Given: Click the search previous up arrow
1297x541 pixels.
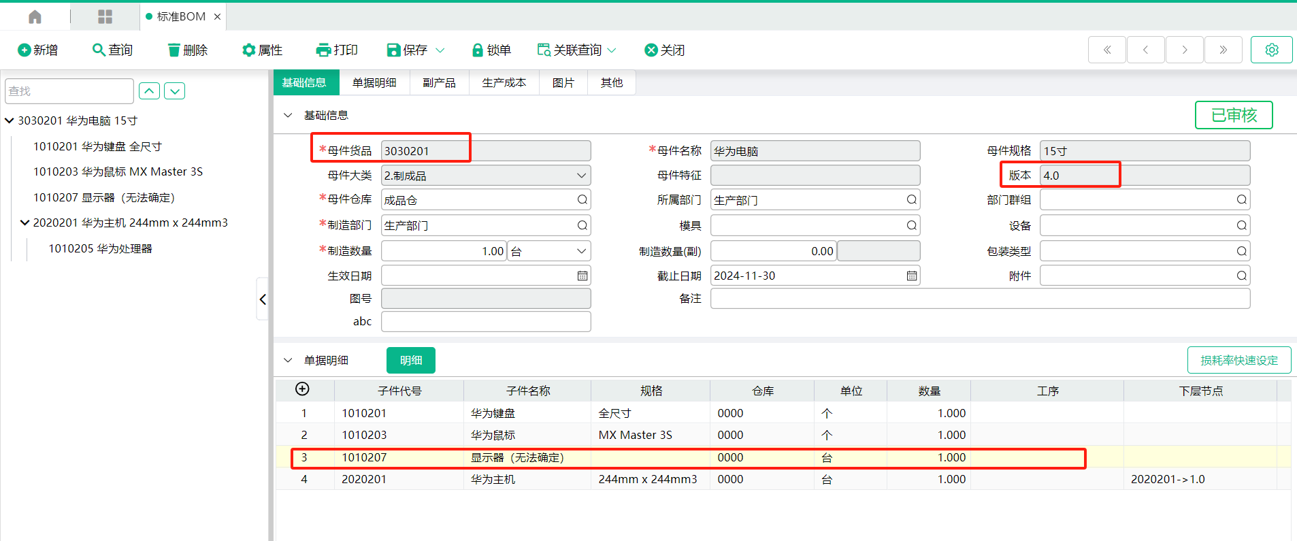Looking at the screenshot, I should pyautogui.click(x=150, y=91).
